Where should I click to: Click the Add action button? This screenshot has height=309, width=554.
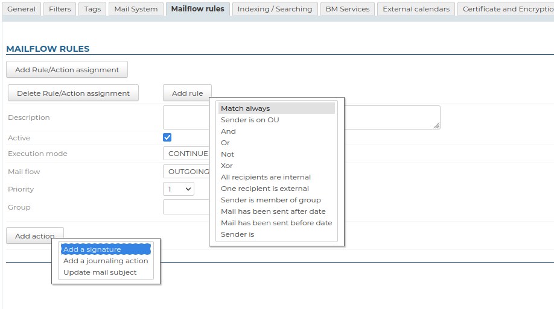(x=34, y=236)
